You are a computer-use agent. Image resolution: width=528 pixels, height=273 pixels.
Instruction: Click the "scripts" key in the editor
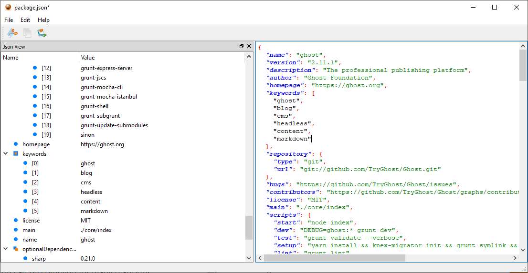[285, 215]
